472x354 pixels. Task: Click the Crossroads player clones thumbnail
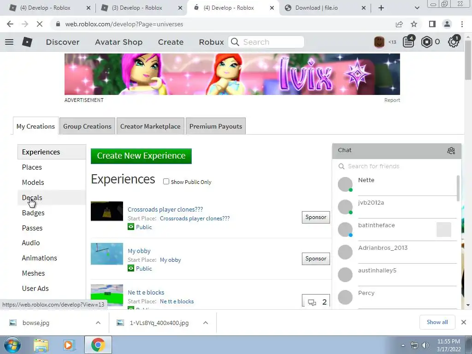pos(107,211)
